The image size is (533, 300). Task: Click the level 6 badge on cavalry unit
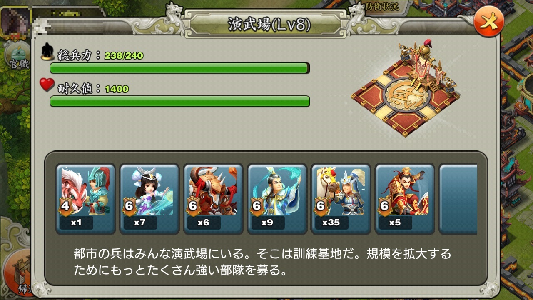pos(320,206)
